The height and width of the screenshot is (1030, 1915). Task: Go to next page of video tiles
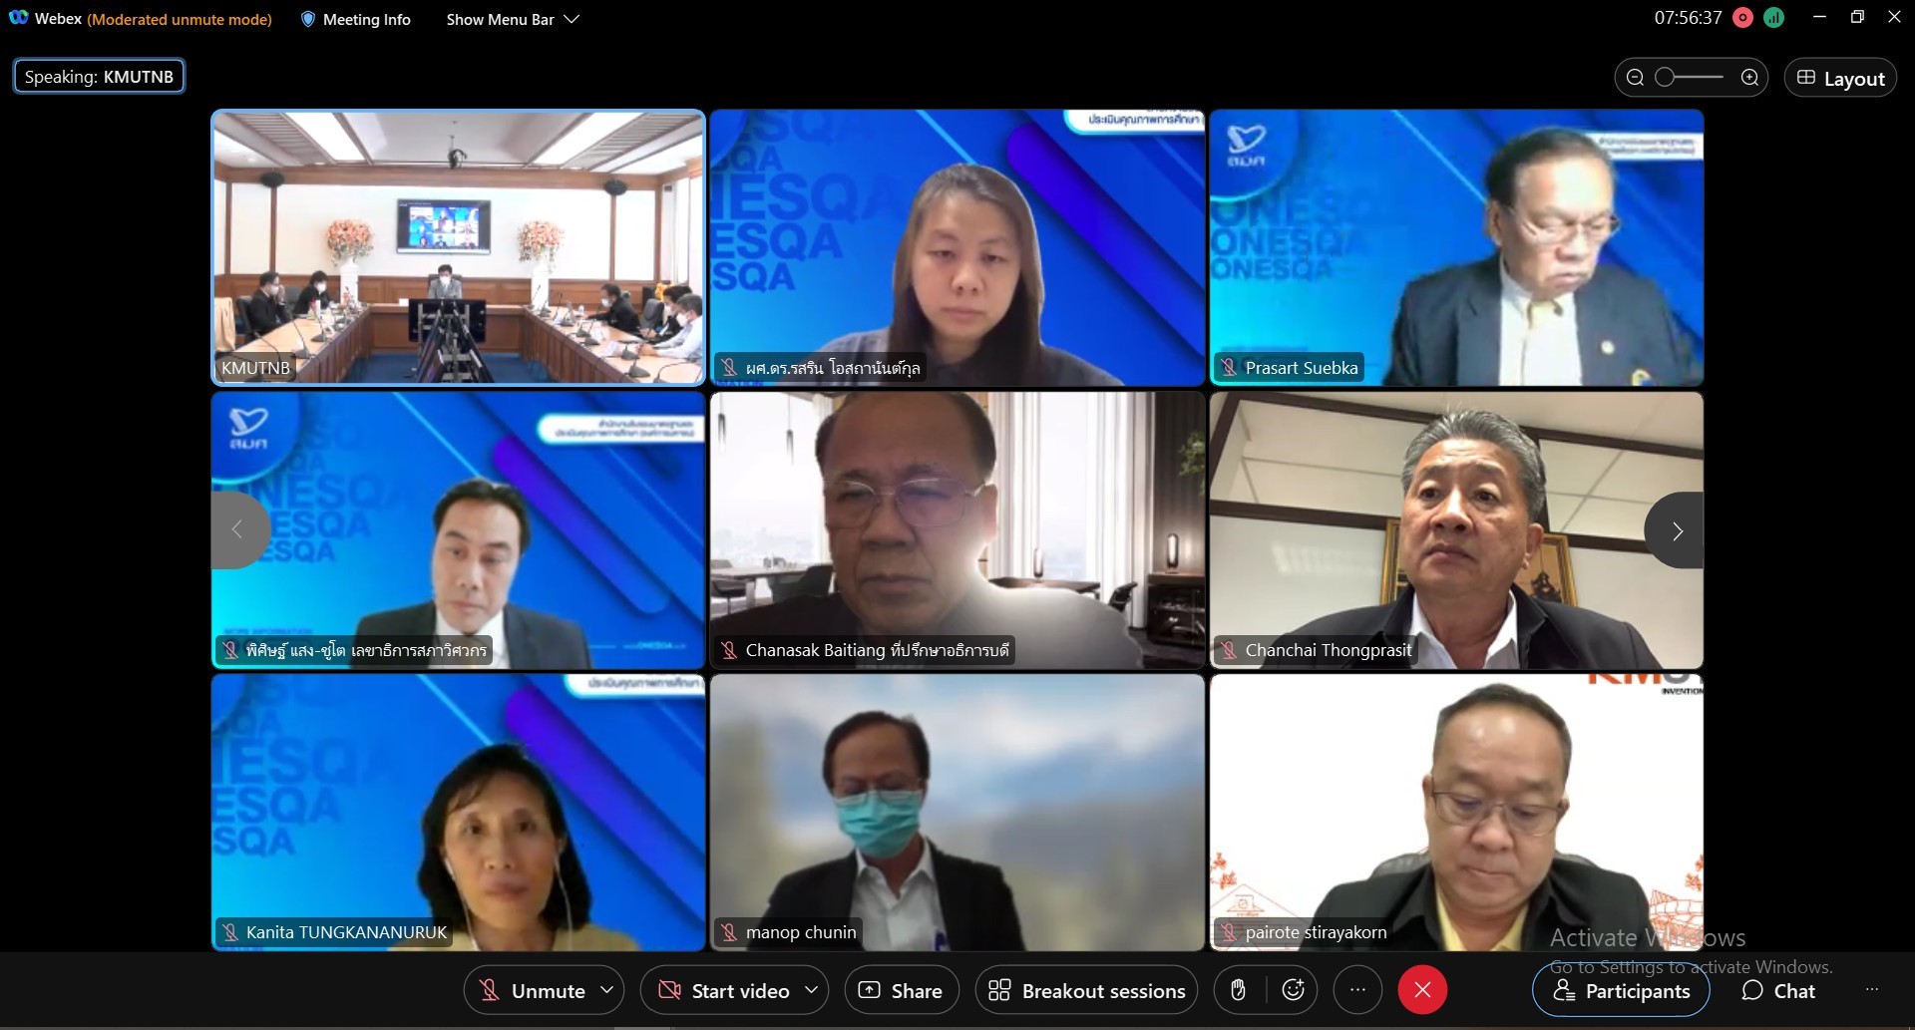[1677, 530]
